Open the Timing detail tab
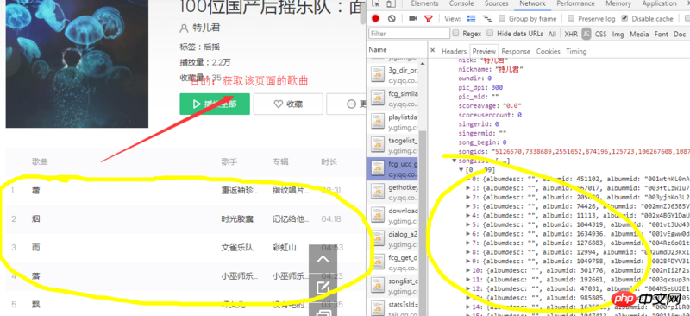Viewport: 690px width, 316px height. (x=576, y=51)
